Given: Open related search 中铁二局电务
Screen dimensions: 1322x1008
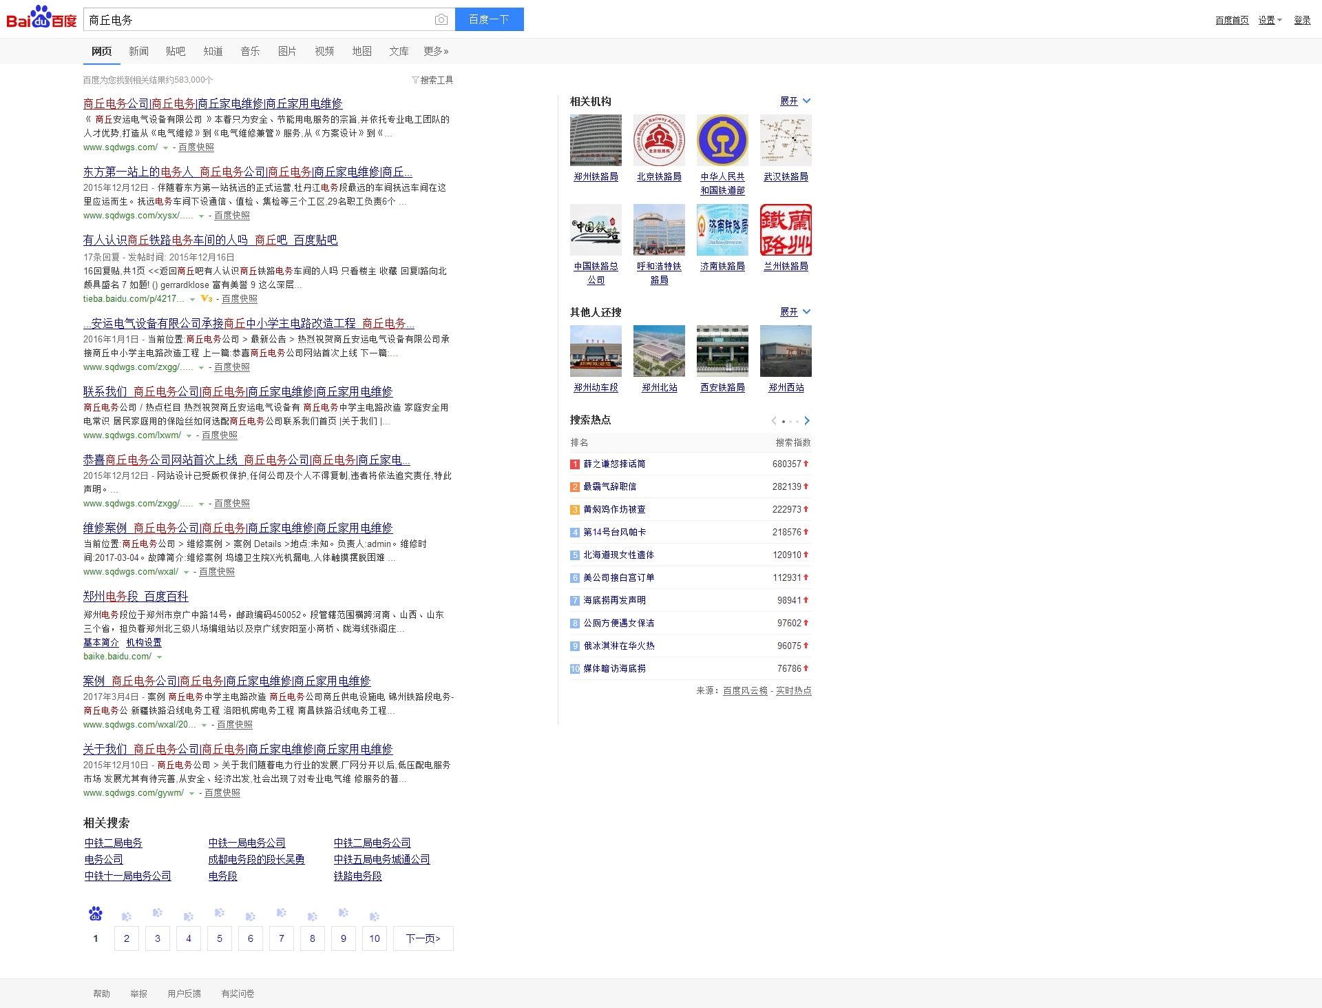Looking at the screenshot, I should (x=113, y=843).
